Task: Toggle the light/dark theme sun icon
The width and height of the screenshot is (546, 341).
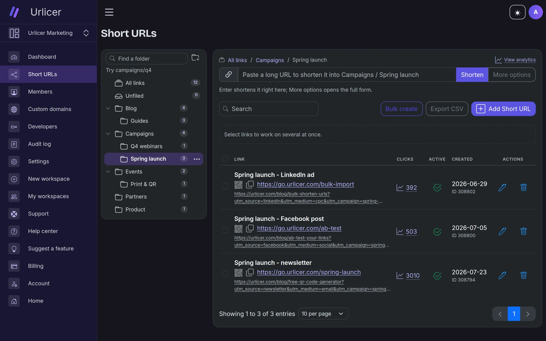Action: [x=517, y=12]
